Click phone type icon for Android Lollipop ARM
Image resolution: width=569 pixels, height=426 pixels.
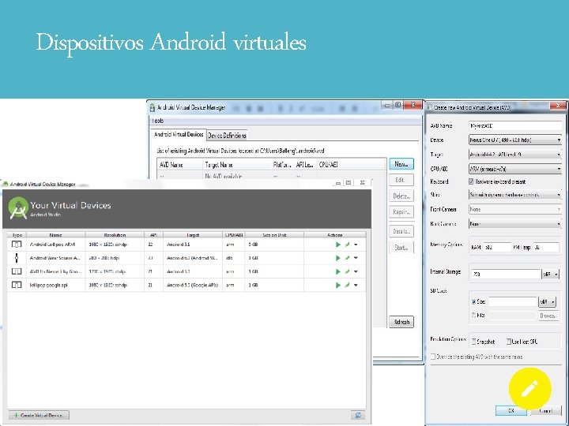pos(17,244)
